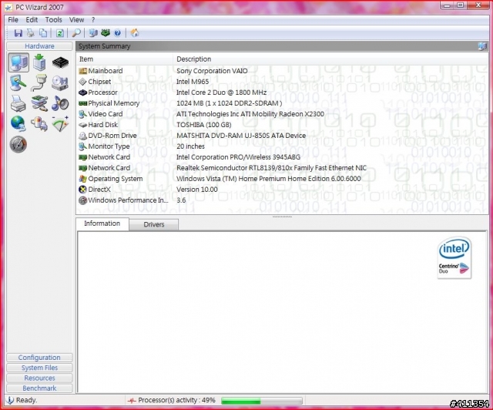Screen dimensions: 493x410
Task: Select the DirectX row
Action: (282, 190)
